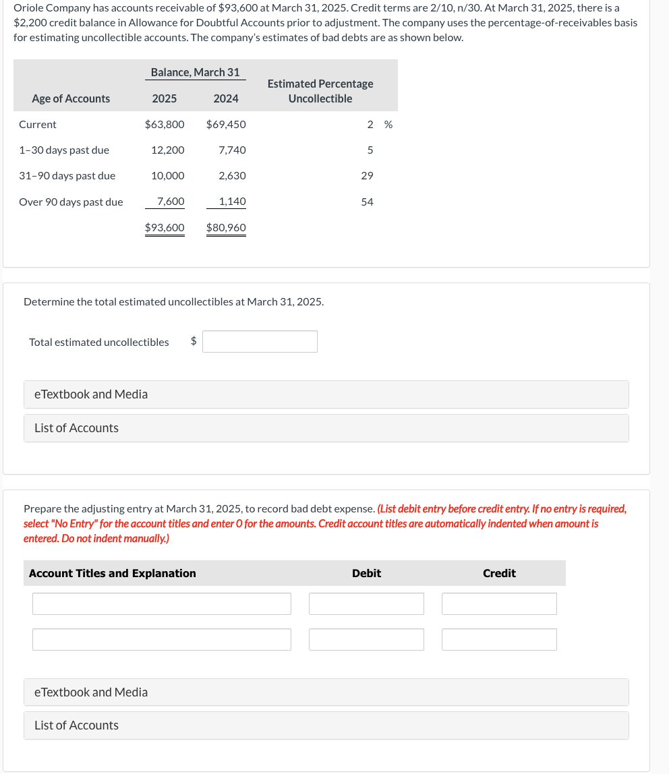Select the 2025 column heading in the table
This screenshot has width=669, height=774.
click(x=165, y=98)
